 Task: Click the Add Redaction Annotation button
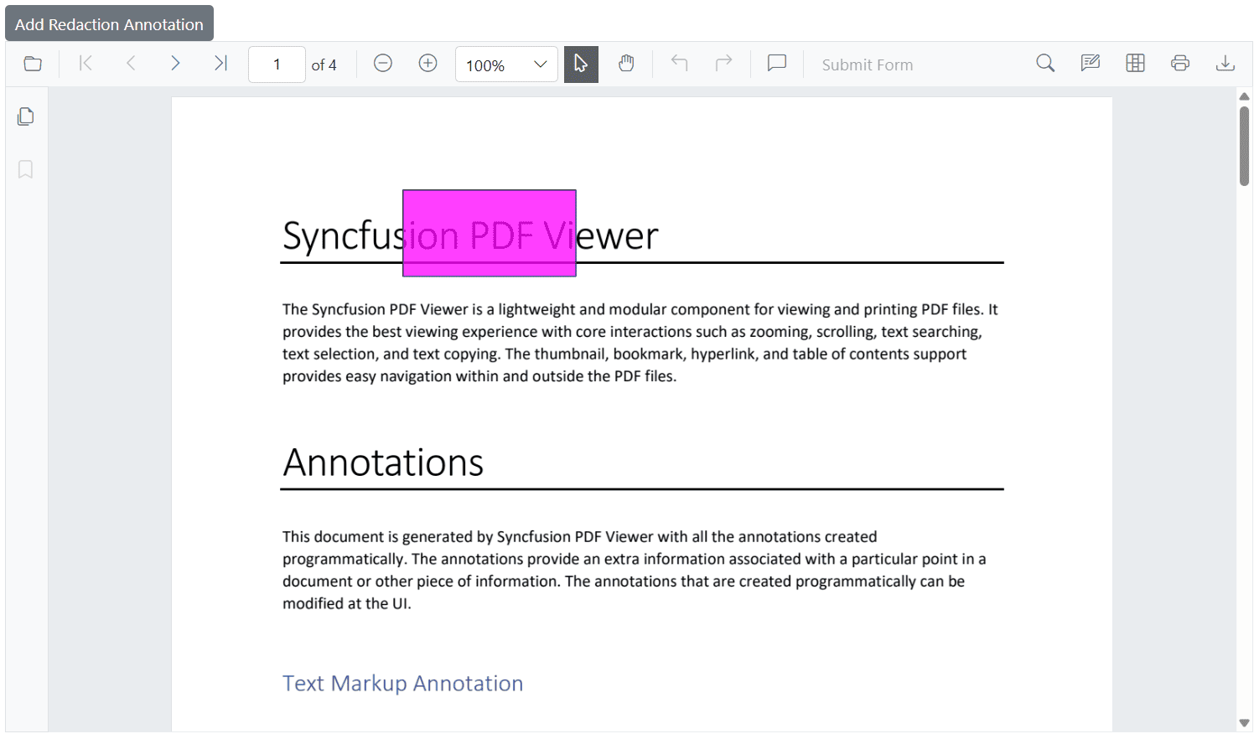pyautogui.click(x=108, y=23)
